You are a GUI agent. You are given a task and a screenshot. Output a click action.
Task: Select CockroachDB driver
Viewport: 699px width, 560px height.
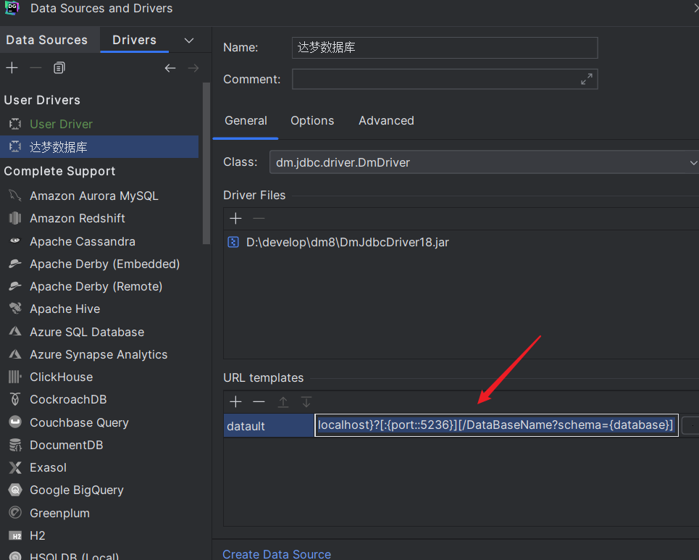click(99, 399)
